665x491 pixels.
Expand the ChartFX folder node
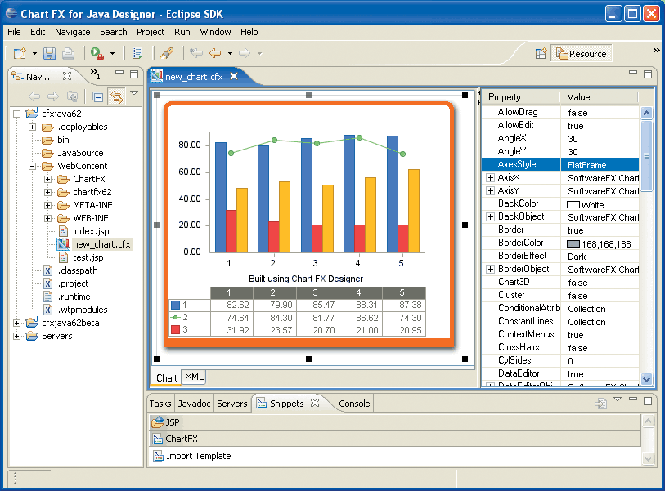coord(48,179)
